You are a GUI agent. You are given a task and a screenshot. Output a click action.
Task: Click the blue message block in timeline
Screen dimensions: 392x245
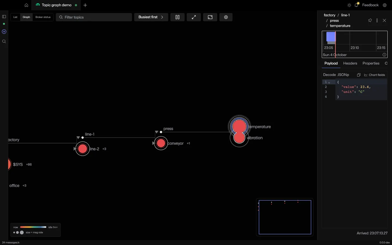pyautogui.click(x=331, y=37)
